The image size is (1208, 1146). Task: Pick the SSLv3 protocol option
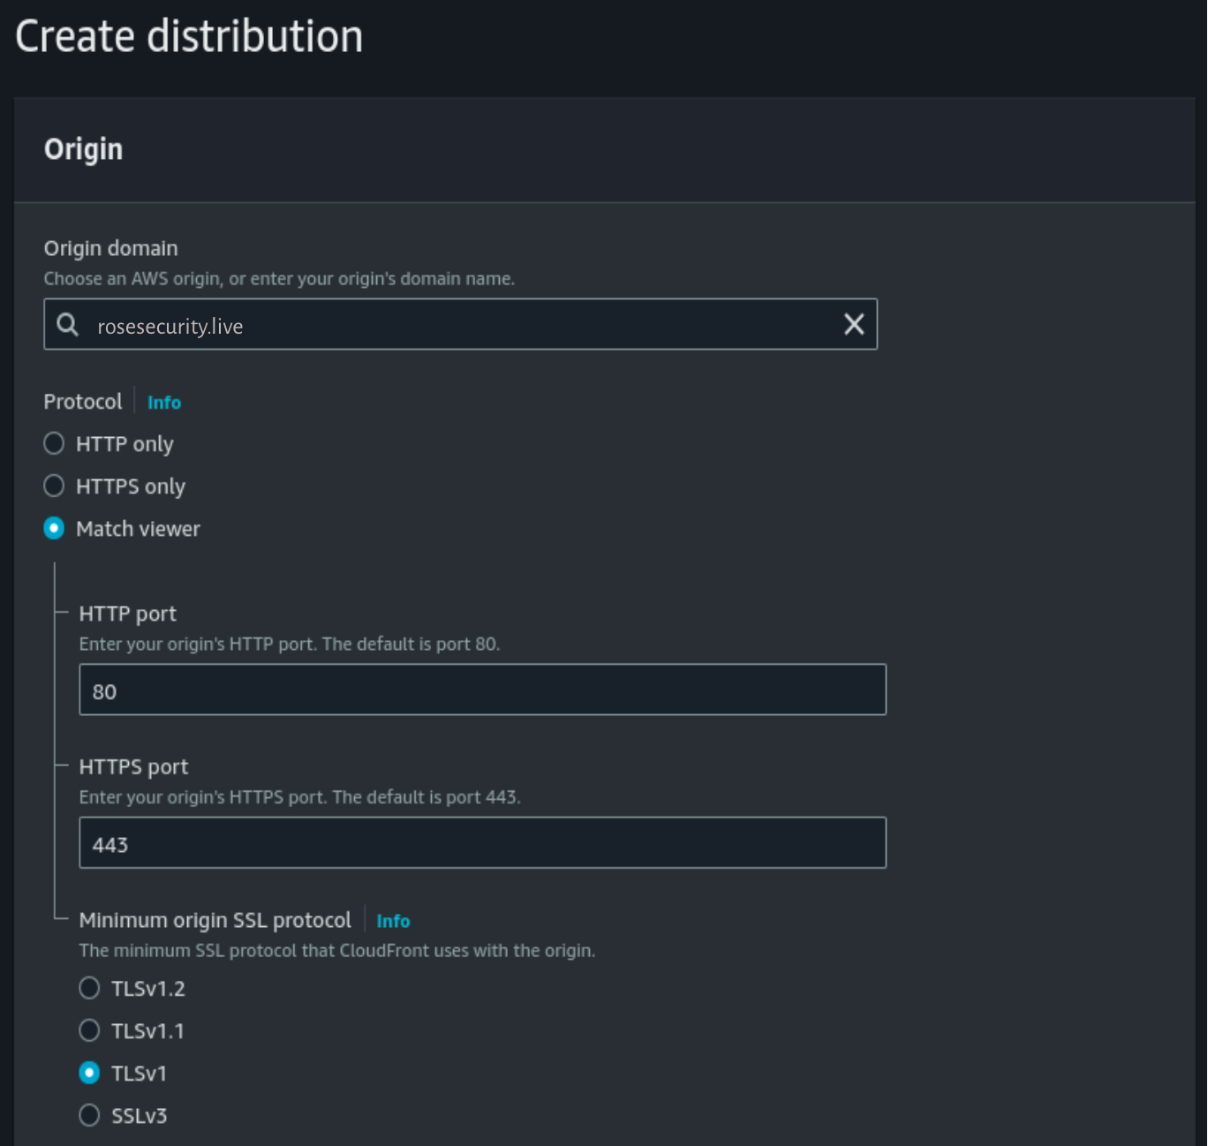coord(90,1116)
